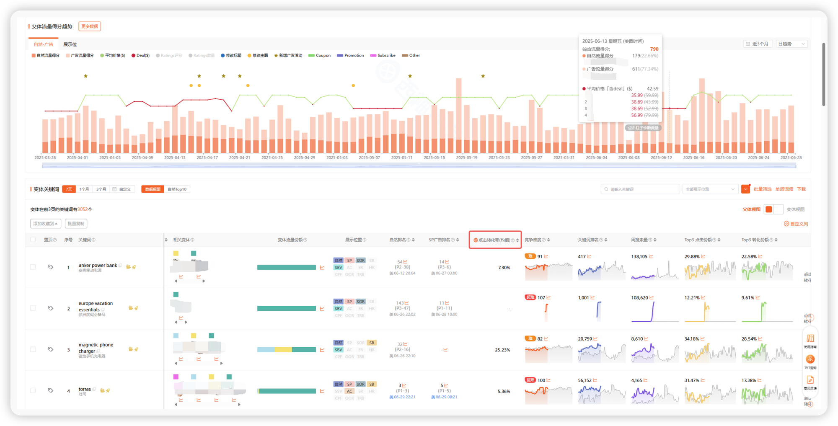The width and height of the screenshot is (838, 426).
Task: Click the chart's horizontal range slider
Action: [419, 166]
